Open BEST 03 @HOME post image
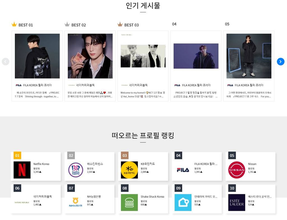Screen dimensions: 287x220 coord(143,56)
